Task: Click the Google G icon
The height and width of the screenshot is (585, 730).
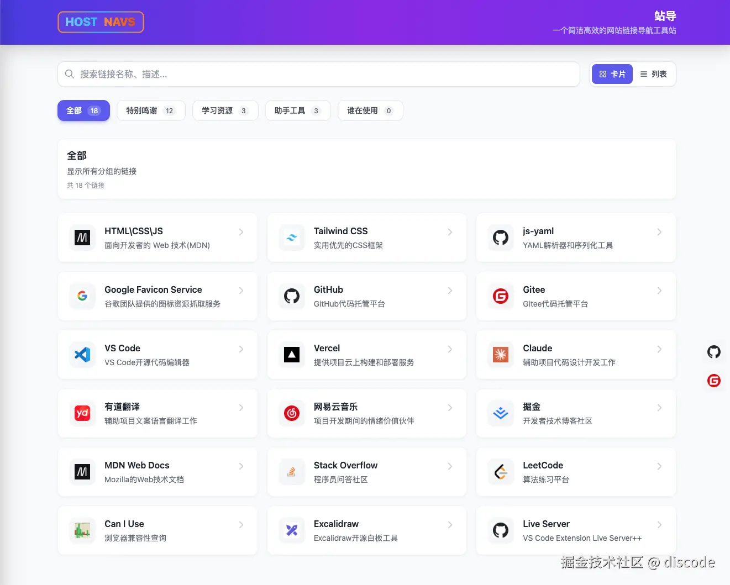Action: [x=82, y=296]
